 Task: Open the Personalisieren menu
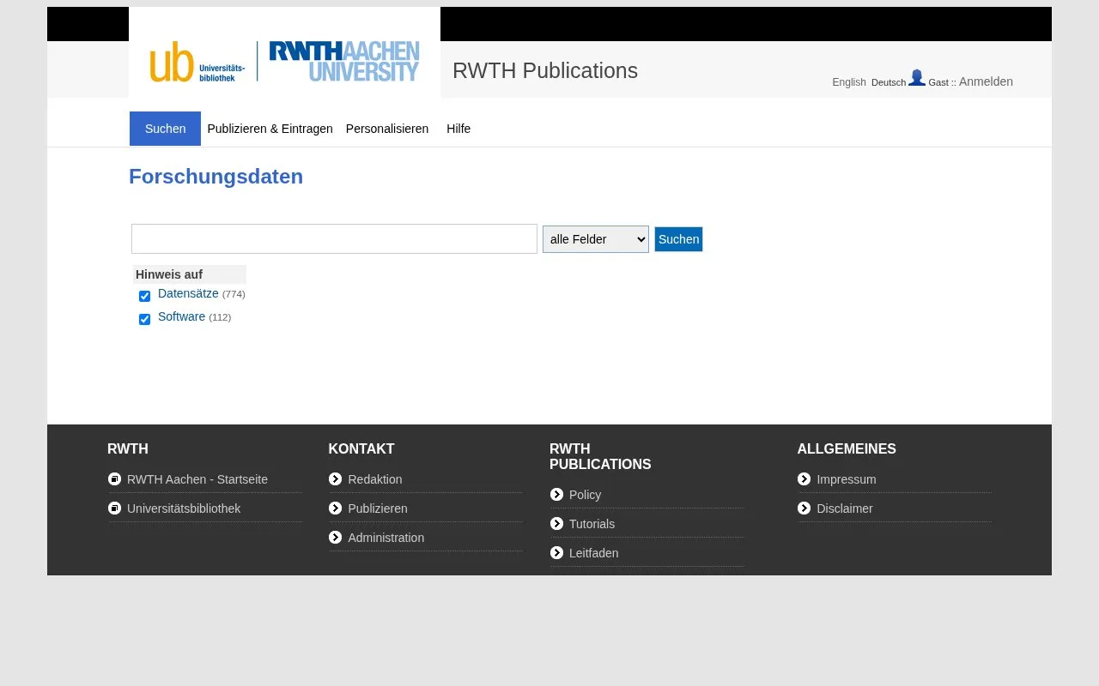(x=387, y=129)
